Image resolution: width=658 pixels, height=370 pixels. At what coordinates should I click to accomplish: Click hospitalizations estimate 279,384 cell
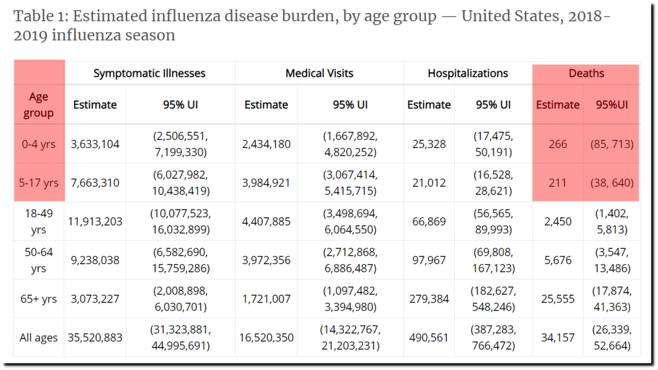coord(429,299)
